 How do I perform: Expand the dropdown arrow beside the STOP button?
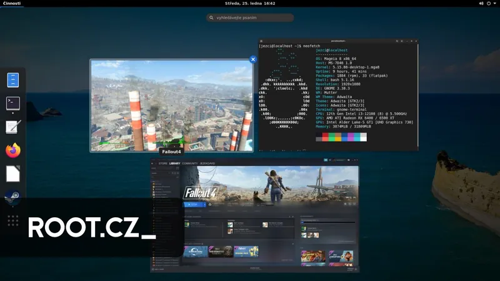[x=205, y=205]
